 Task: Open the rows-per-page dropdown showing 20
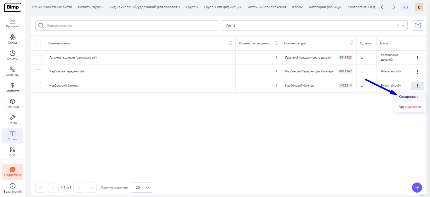point(142,188)
